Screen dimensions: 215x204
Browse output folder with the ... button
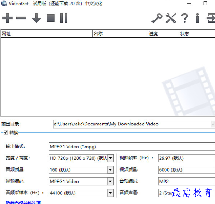tap(213, 124)
